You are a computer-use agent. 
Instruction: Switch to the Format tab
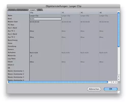point(12,10)
